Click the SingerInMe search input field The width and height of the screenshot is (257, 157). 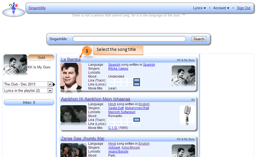pos(129,39)
